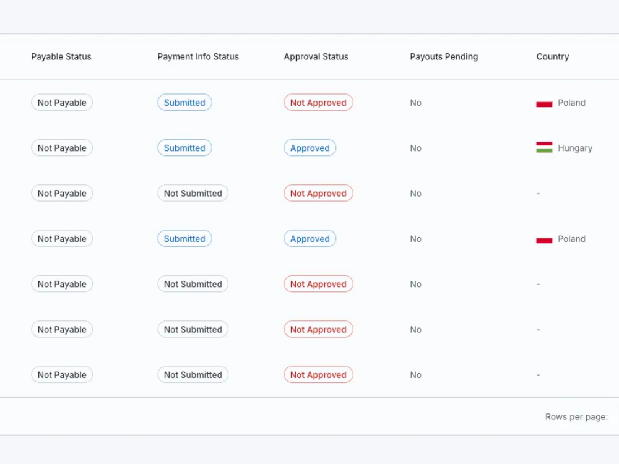Click the Hungary flag icon
Image resolution: width=619 pixels, height=464 pixels.
tap(544, 148)
